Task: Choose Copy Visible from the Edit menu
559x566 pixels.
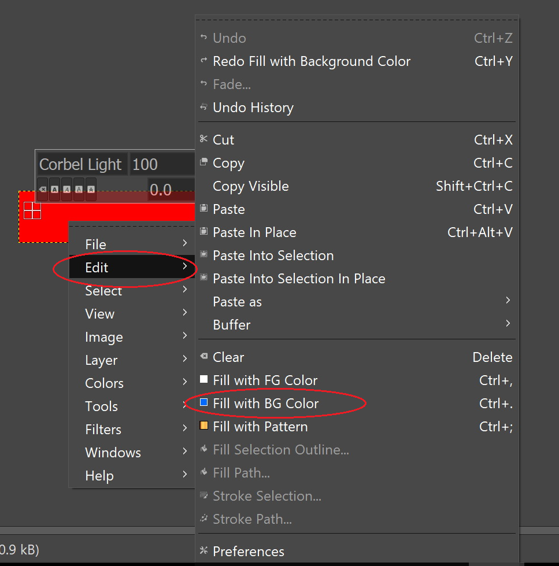Action: (x=251, y=186)
